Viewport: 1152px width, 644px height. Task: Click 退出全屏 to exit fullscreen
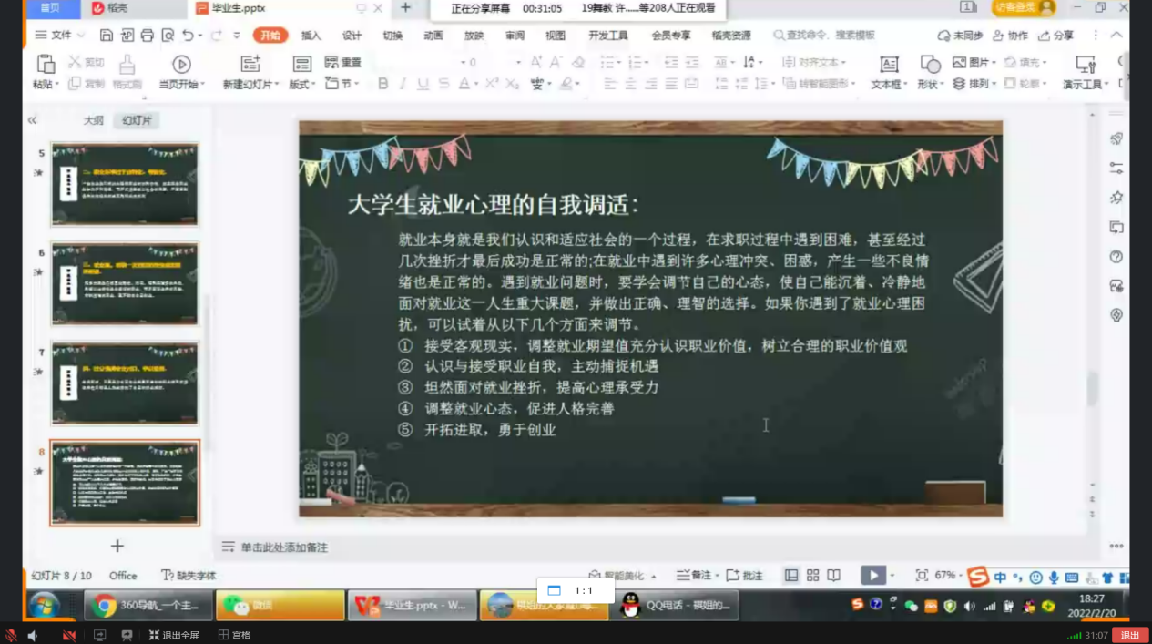[x=174, y=635]
